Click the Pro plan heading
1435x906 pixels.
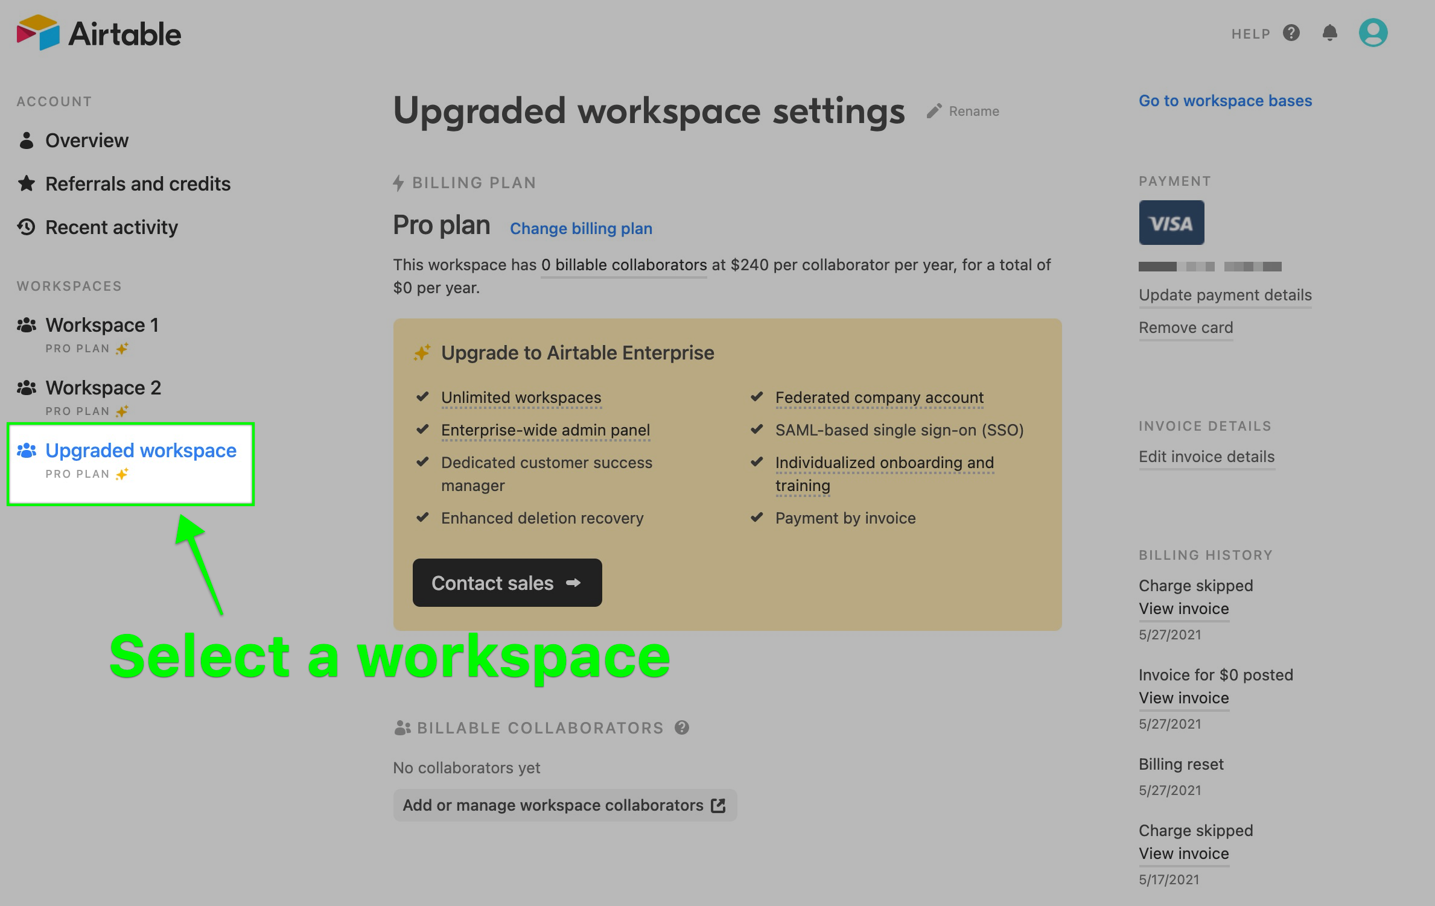click(442, 225)
